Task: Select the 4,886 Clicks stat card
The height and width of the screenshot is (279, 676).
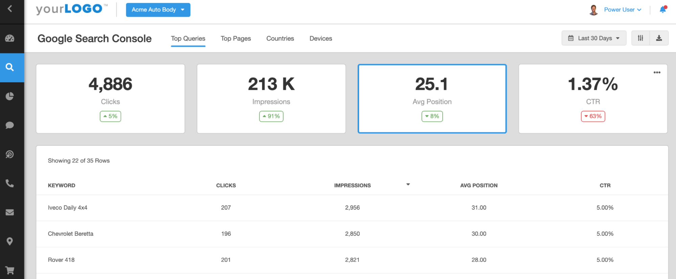Action: (110, 99)
